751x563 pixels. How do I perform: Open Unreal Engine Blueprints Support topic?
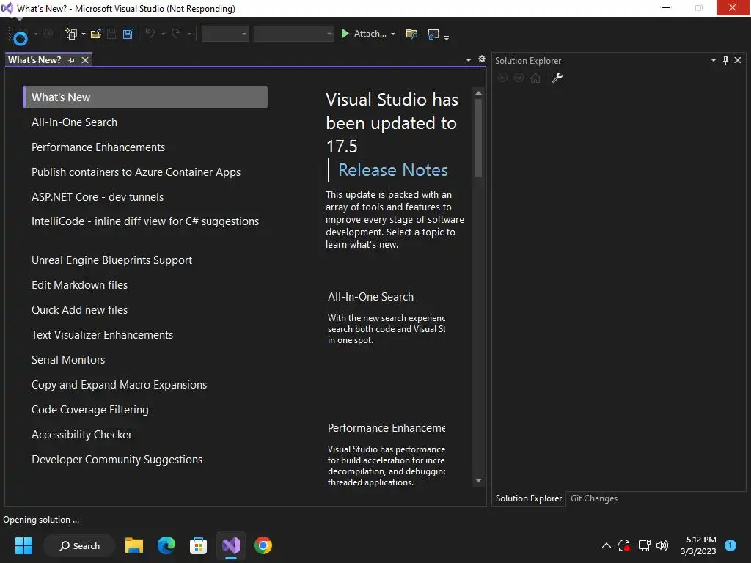coord(111,260)
